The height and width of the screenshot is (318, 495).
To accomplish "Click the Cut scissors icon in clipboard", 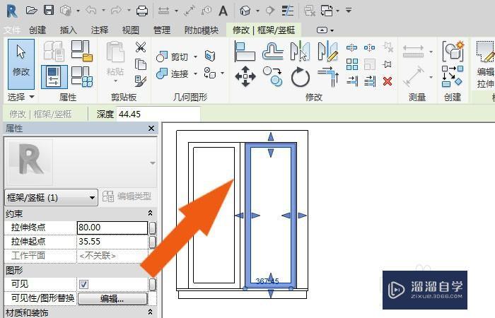I will 141,47.
